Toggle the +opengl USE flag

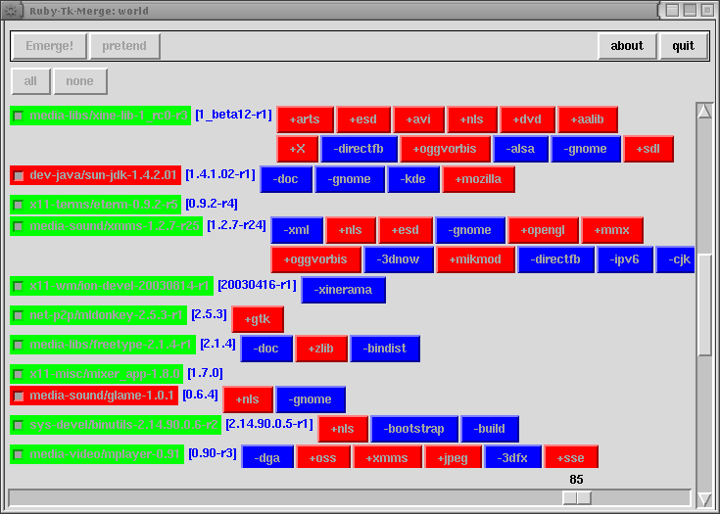542,231
